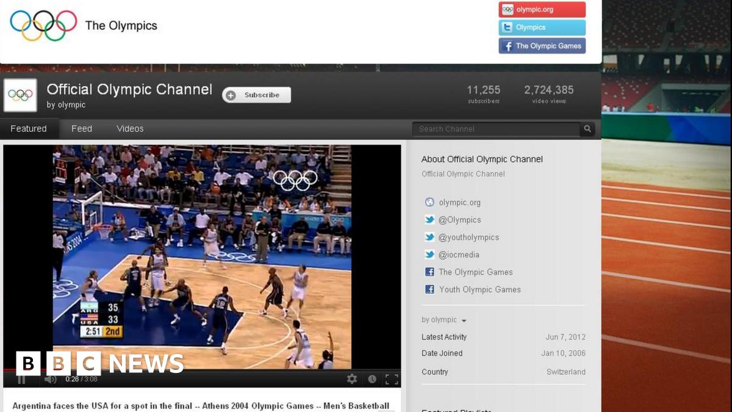
Task: Open the red olympic.org banner button
Action: [542, 10]
